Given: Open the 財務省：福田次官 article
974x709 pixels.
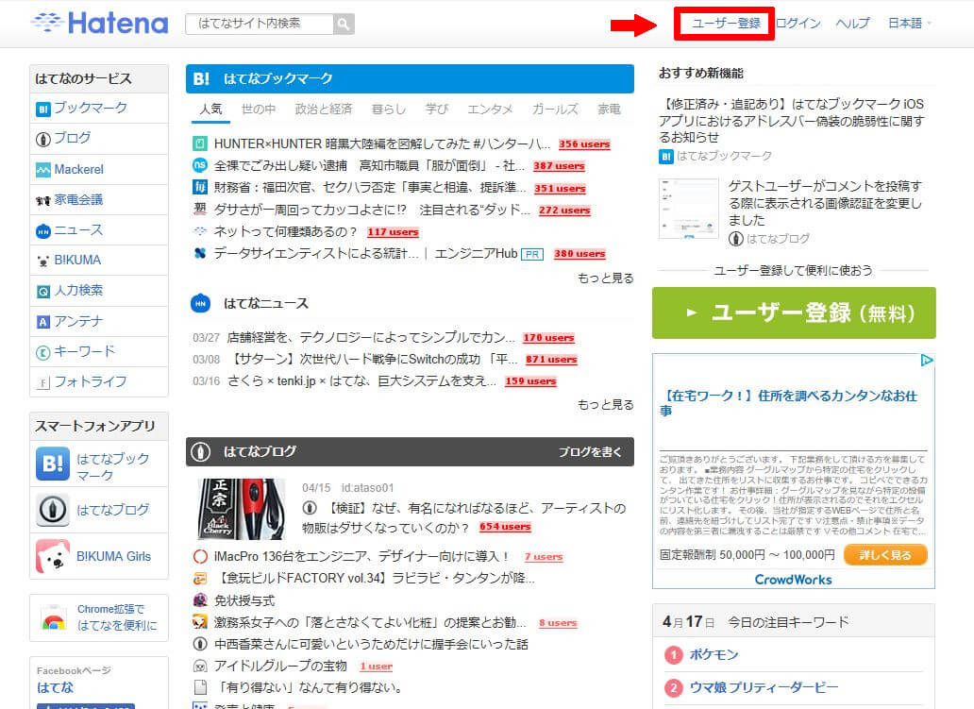Looking at the screenshot, I should [x=370, y=188].
